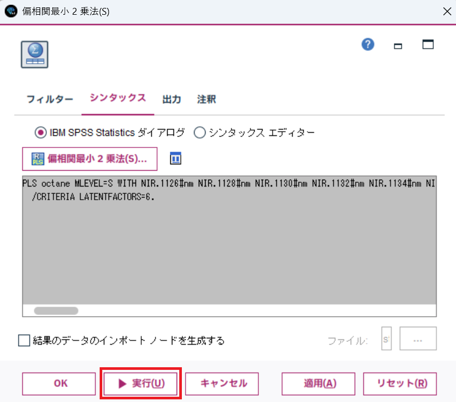This screenshot has height=402, width=456.
Task: Click the file browse "..." button
Action: [418, 339]
